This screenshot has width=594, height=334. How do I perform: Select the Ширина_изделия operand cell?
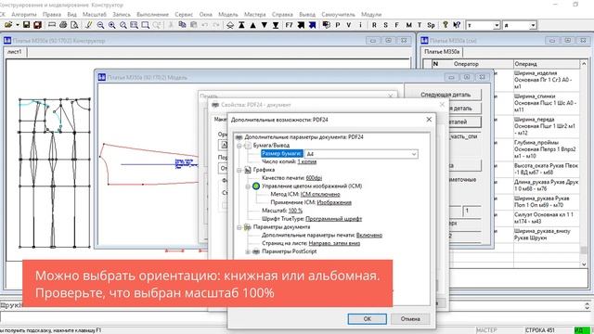(547, 80)
